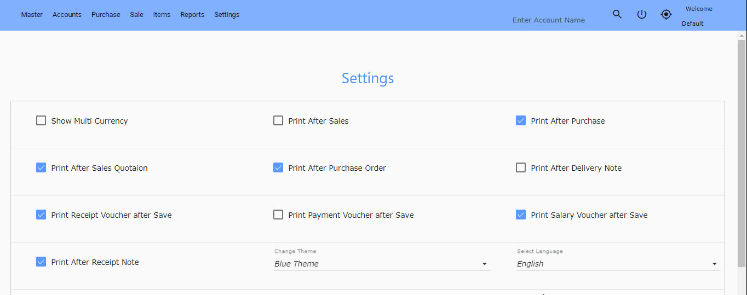Open the Master menu
Viewport: 747px width, 295px height.
click(x=32, y=15)
